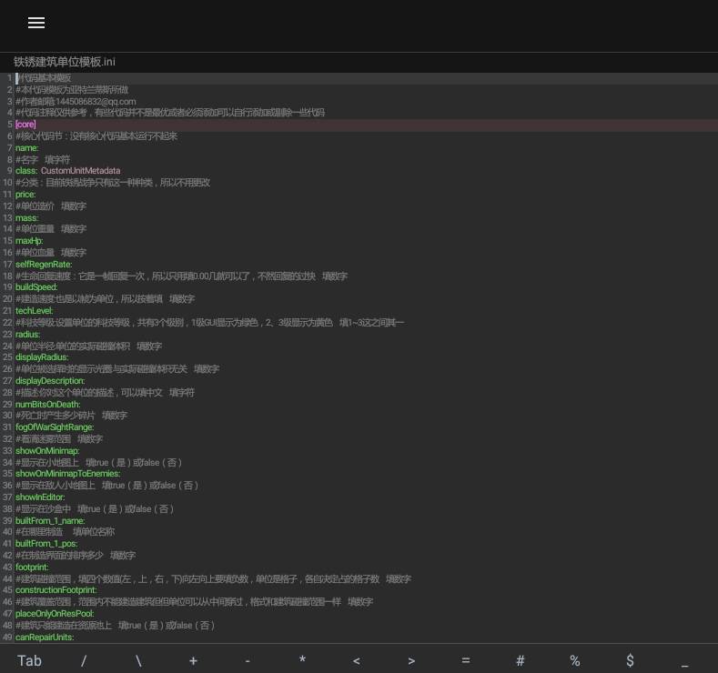718x673 pixels.
Task: Tap the greater-than symbol key
Action: tap(411, 660)
